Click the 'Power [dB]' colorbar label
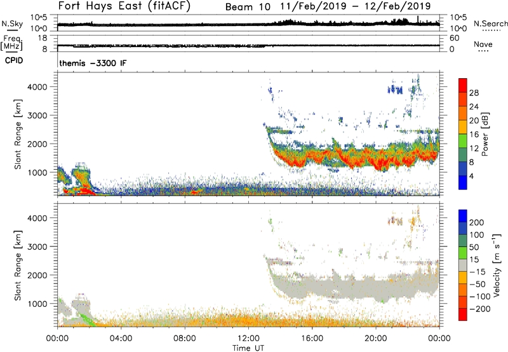 click(x=485, y=134)
